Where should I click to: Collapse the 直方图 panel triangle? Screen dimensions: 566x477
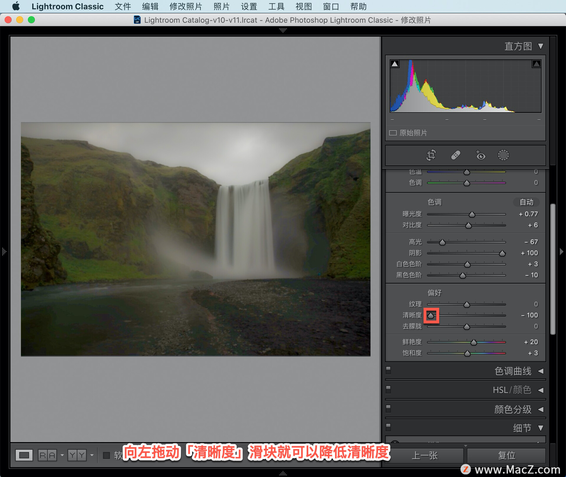pyautogui.click(x=541, y=46)
